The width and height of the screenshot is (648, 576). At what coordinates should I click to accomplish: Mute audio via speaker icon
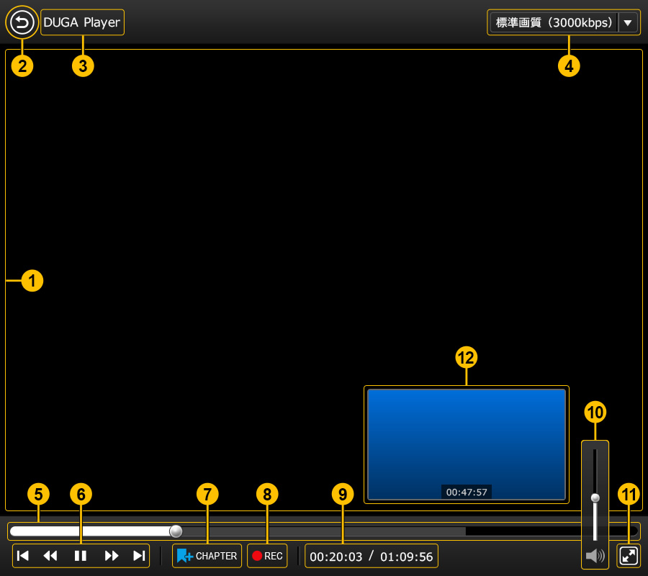click(595, 556)
